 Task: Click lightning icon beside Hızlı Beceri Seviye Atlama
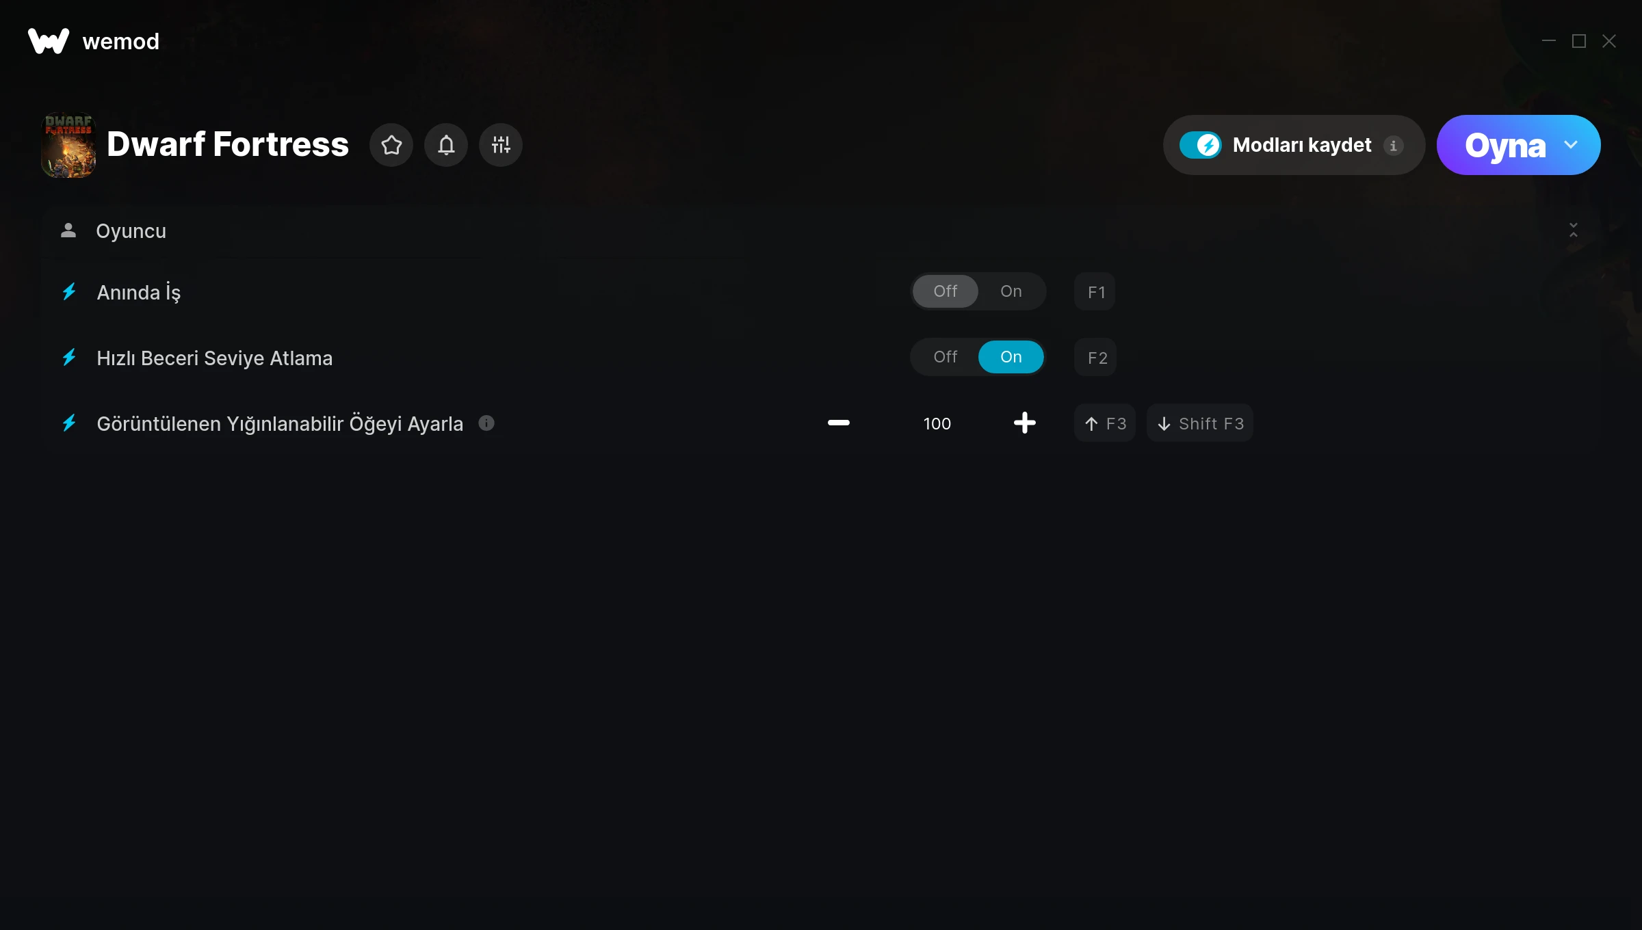coord(70,358)
